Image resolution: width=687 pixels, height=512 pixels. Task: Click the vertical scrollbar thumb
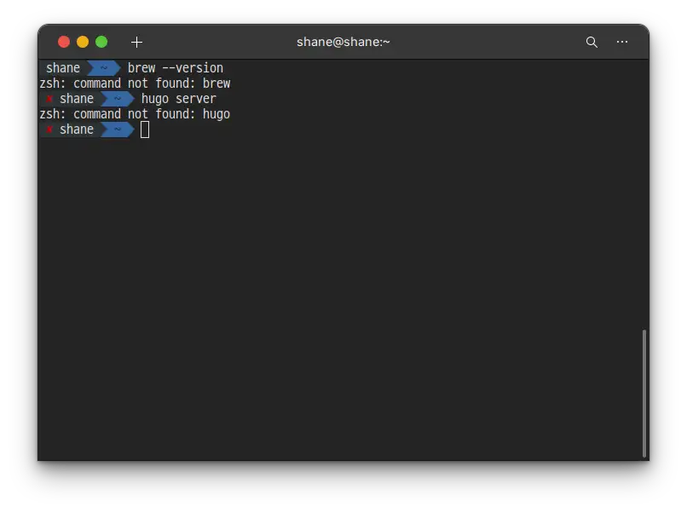coord(644,394)
